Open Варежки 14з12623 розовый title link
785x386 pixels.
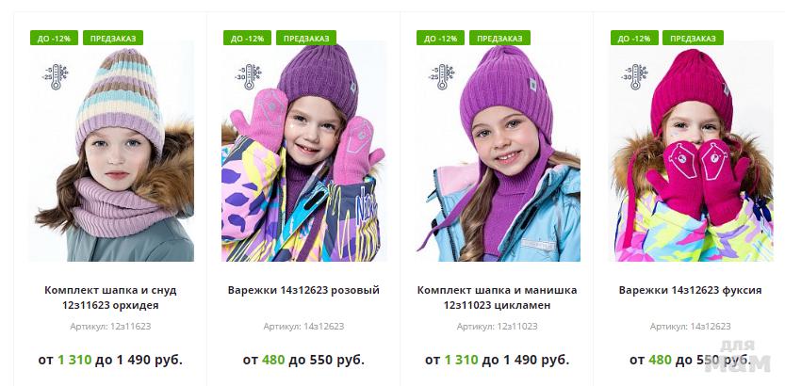(303, 290)
